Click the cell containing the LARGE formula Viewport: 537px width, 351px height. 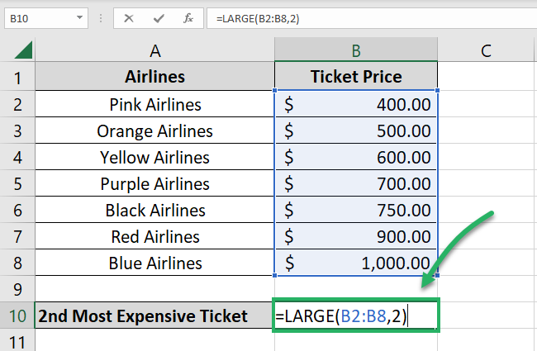(x=355, y=316)
